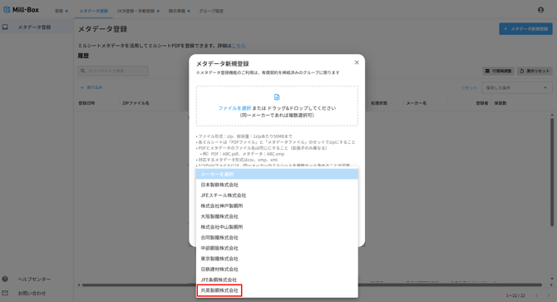
Task: Click the お問い合わせ mail icon
Action: tap(5, 293)
